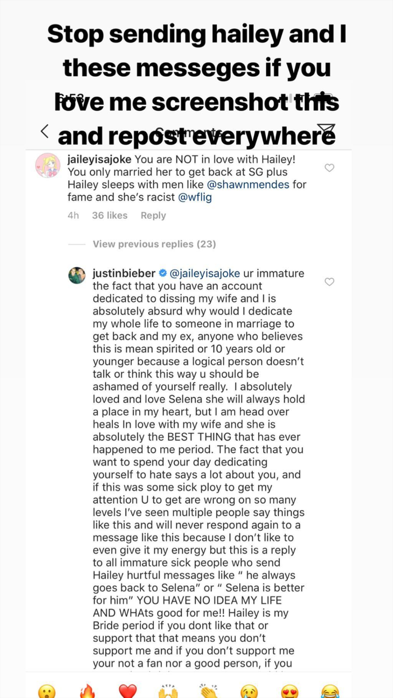This screenshot has height=698, width=393.
Task: Send the raised hands emoji reaction
Action: pyautogui.click(x=168, y=691)
